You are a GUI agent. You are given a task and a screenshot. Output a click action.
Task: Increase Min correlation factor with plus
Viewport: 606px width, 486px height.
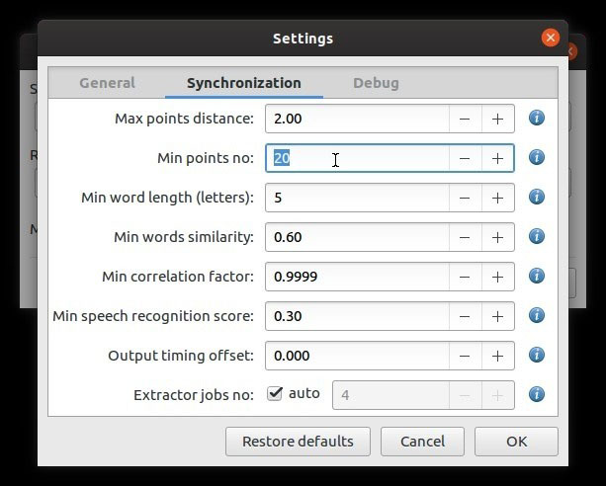tap(498, 277)
